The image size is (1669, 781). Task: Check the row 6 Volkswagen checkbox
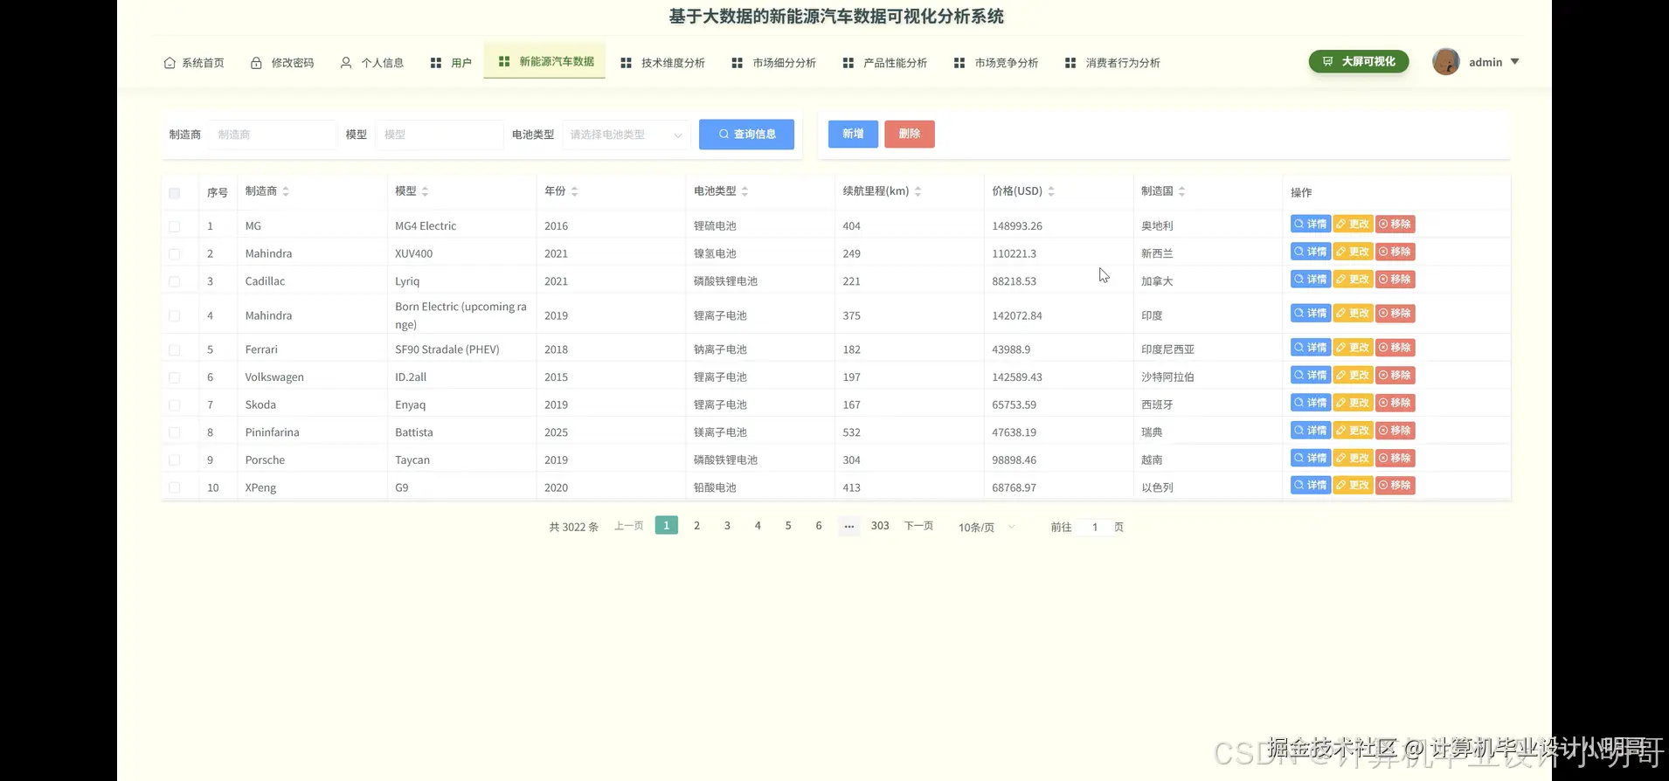click(x=175, y=377)
